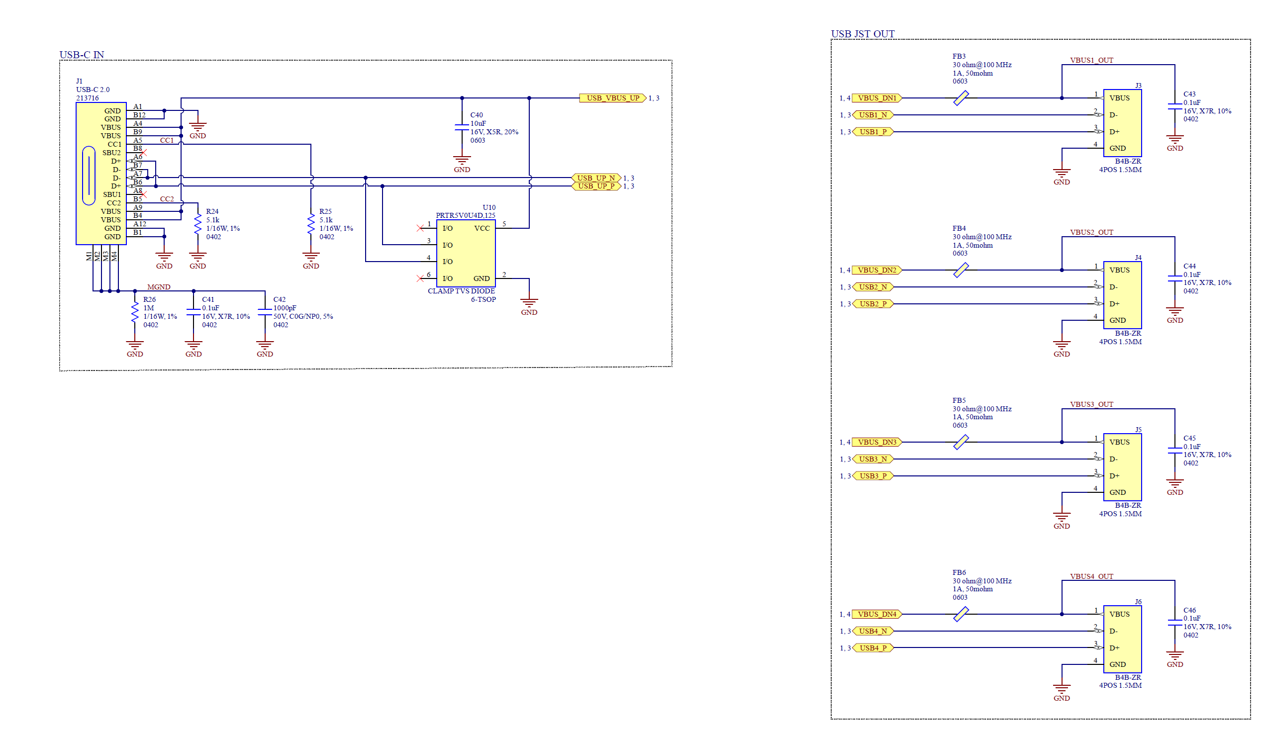The image size is (1262, 737).
Task: Select the FB3 ferrite bead symbol
Action: click(961, 98)
